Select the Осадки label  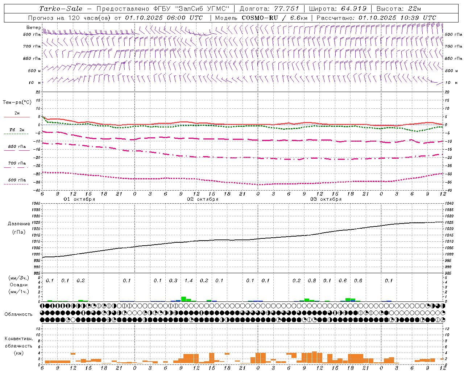pyautogui.click(x=19, y=285)
